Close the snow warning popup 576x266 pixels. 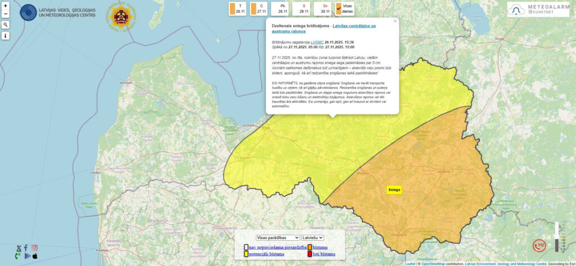coord(395,21)
